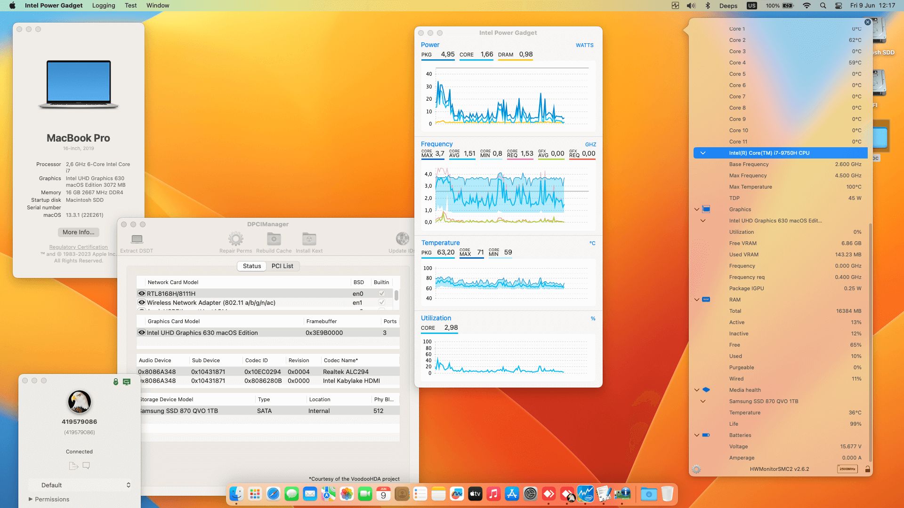Click the lock icon in HWMonitorSMC2
Image resolution: width=904 pixels, height=508 pixels.
(x=867, y=469)
